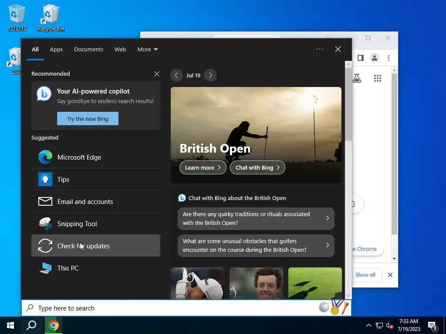Go to previous day in search highlights
The image size is (446, 334).
pyautogui.click(x=176, y=75)
